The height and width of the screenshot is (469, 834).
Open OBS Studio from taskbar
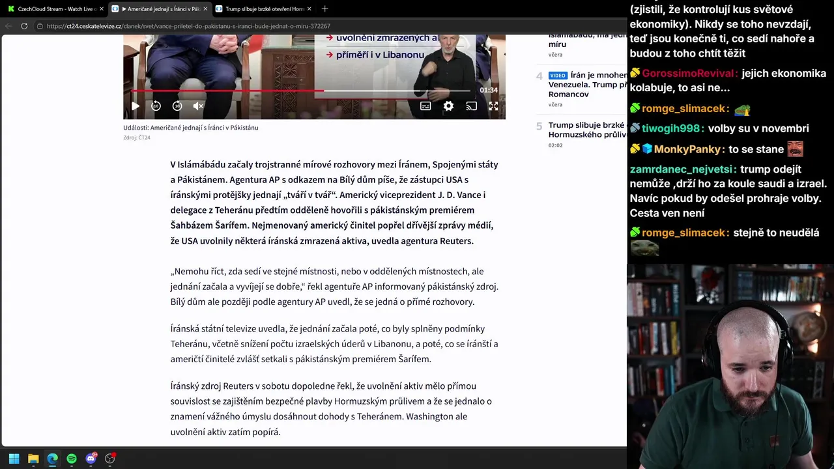109,459
